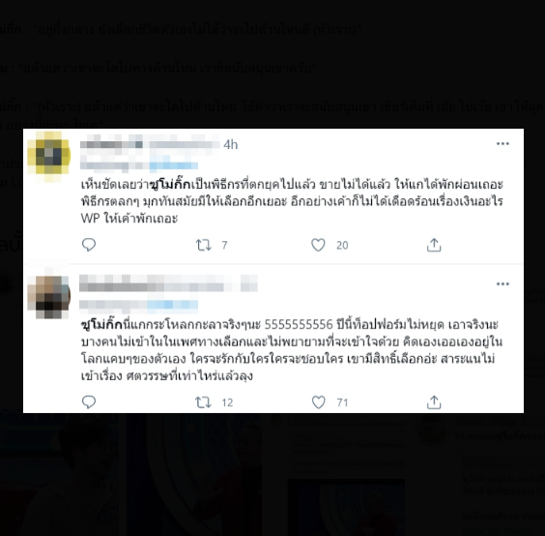Click the 4h timestamp on first tweet
This screenshot has height=536, width=545.
pos(230,144)
